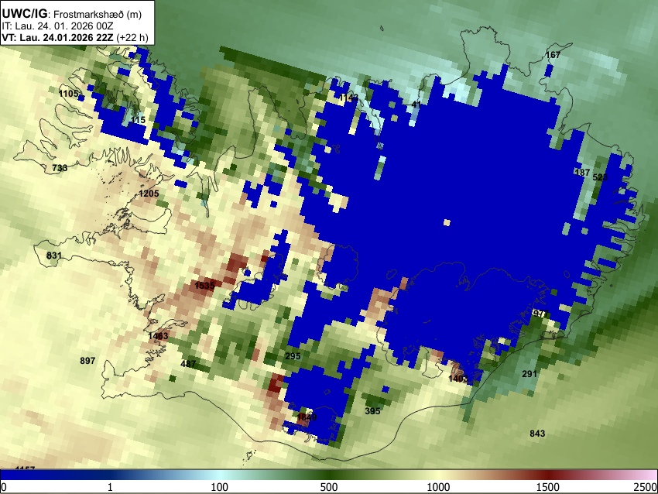The image size is (658, 494).
Task: Click the map value "1463"
Action: tap(158, 336)
